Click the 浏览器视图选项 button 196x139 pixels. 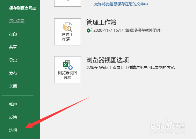point(68,69)
